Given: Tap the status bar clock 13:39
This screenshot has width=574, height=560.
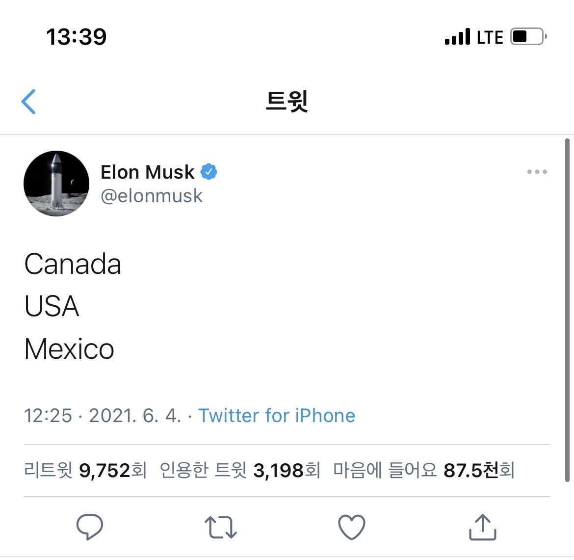Looking at the screenshot, I should pyautogui.click(x=76, y=37).
